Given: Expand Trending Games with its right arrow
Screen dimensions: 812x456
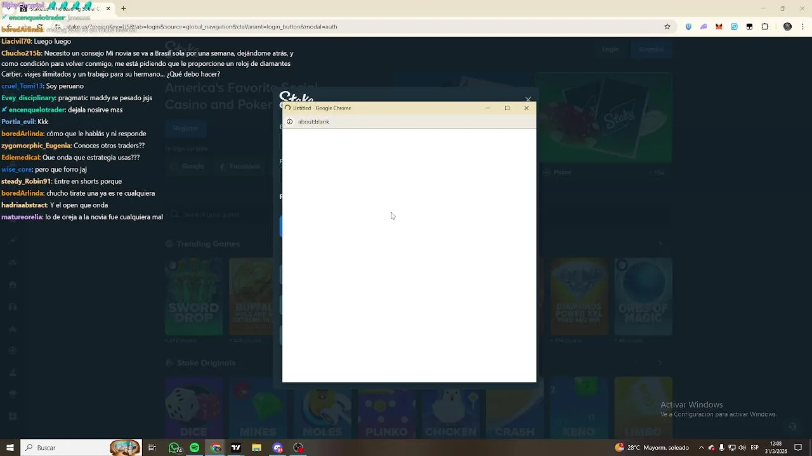Looking at the screenshot, I should (x=660, y=244).
